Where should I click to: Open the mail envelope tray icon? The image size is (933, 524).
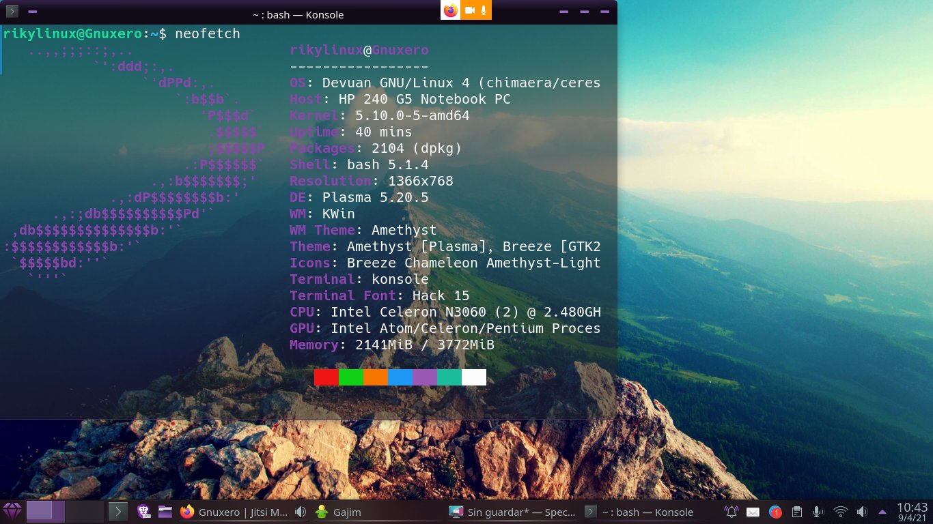point(753,512)
